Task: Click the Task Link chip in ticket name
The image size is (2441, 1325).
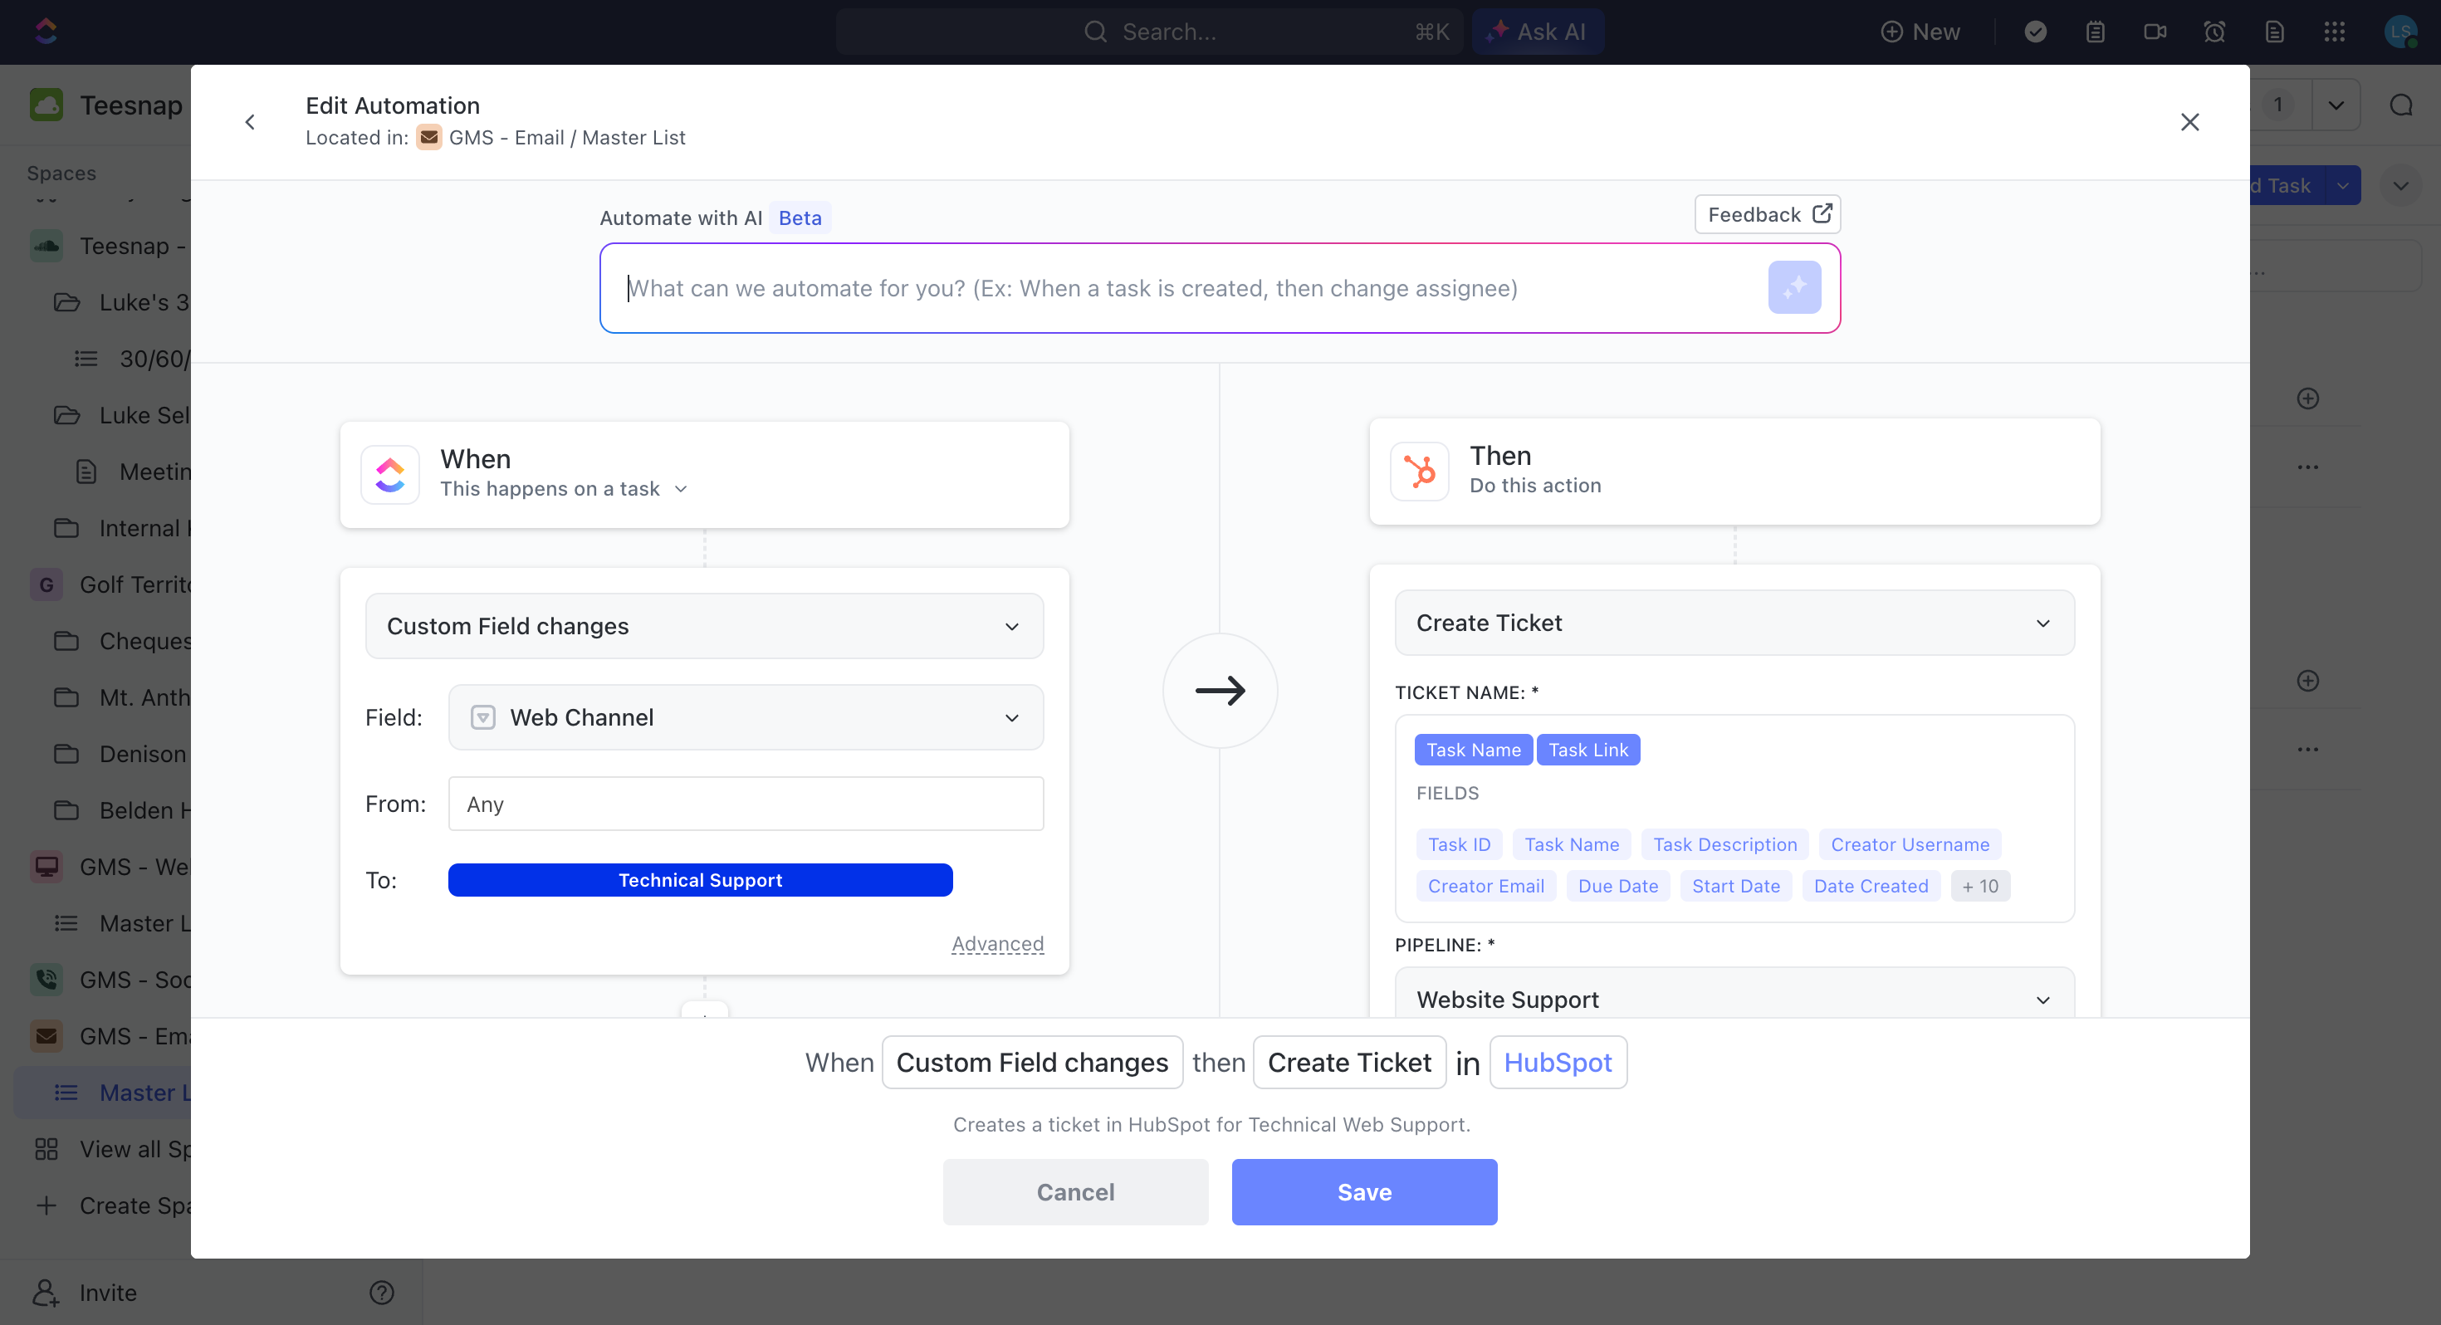Action: click(x=1588, y=749)
